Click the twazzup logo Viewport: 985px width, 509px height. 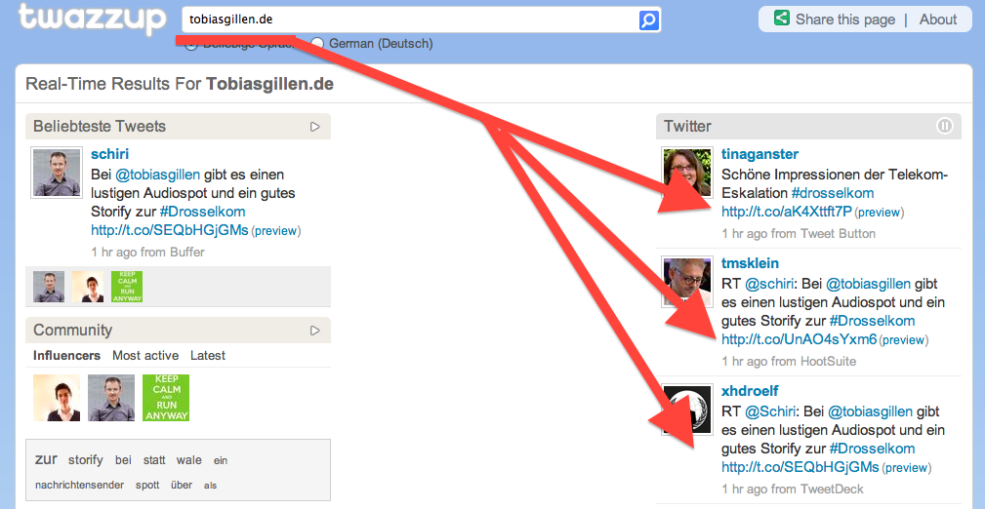[92, 20]
